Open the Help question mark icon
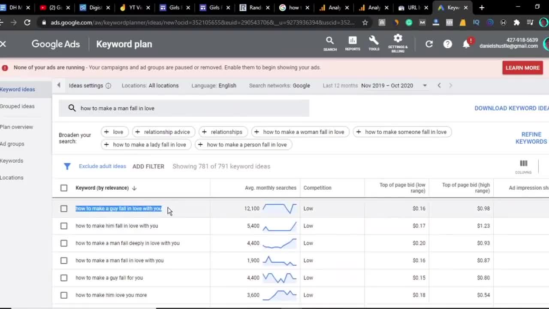The height and width of the screenshot is (309, 549). (x=448, y=44)
